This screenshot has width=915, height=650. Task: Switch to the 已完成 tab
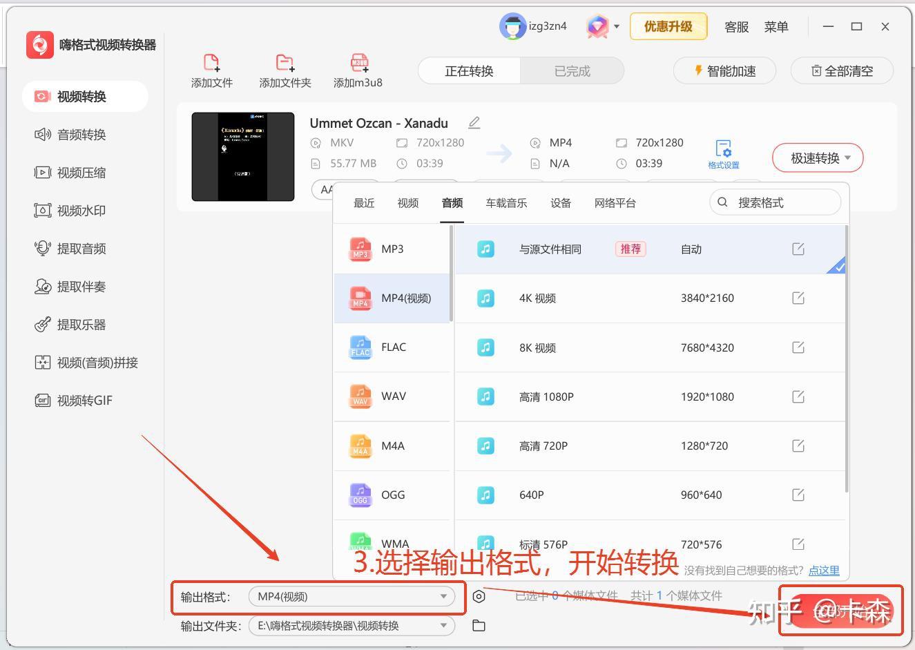coord(572,71)
